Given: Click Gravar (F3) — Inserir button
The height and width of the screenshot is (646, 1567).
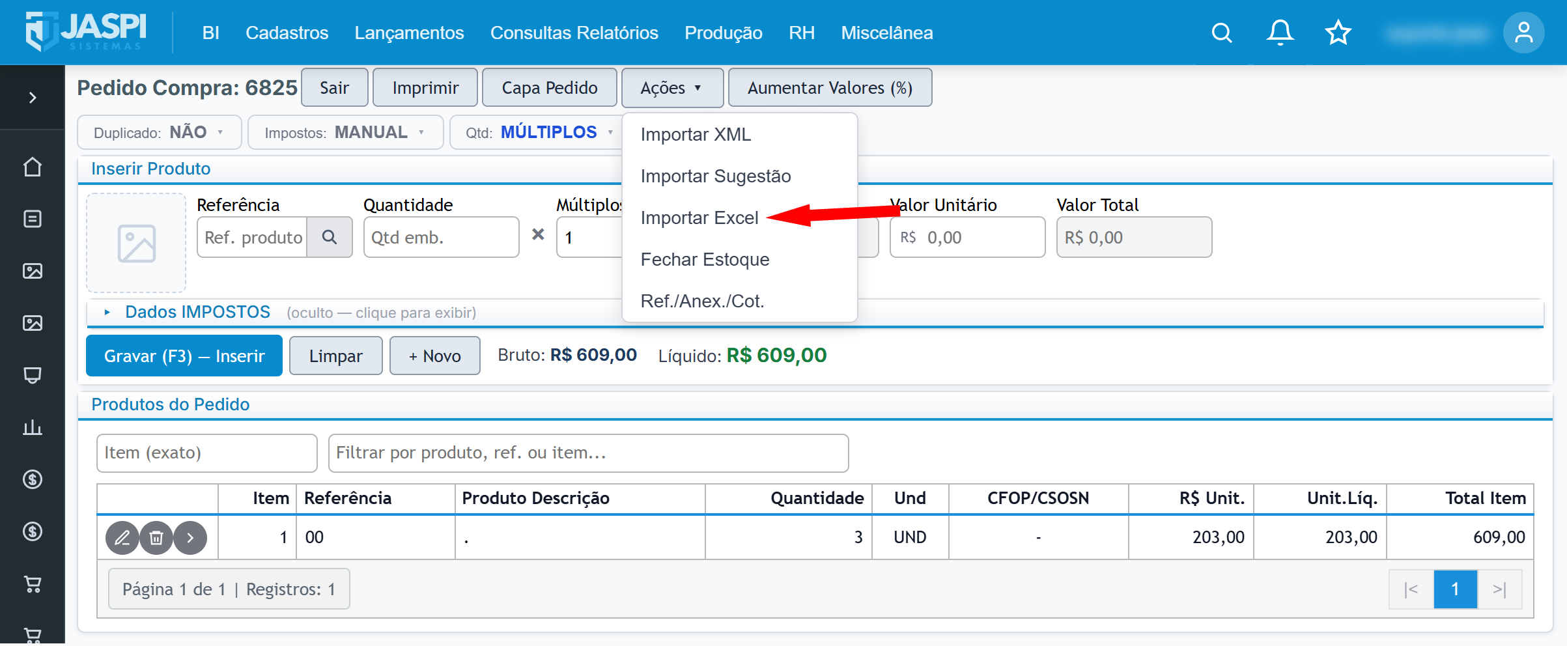Looking at the screenshot, I should click(x=184, y=356).
